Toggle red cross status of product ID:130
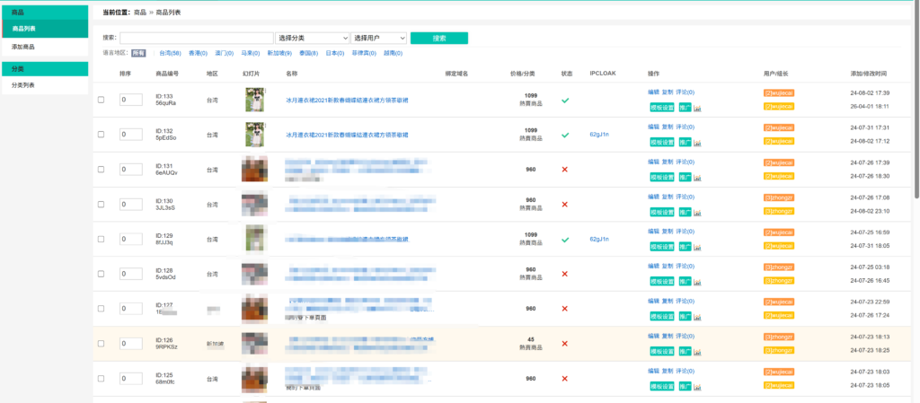This screenshot has height=403, width=920. (x=565, y=205)
